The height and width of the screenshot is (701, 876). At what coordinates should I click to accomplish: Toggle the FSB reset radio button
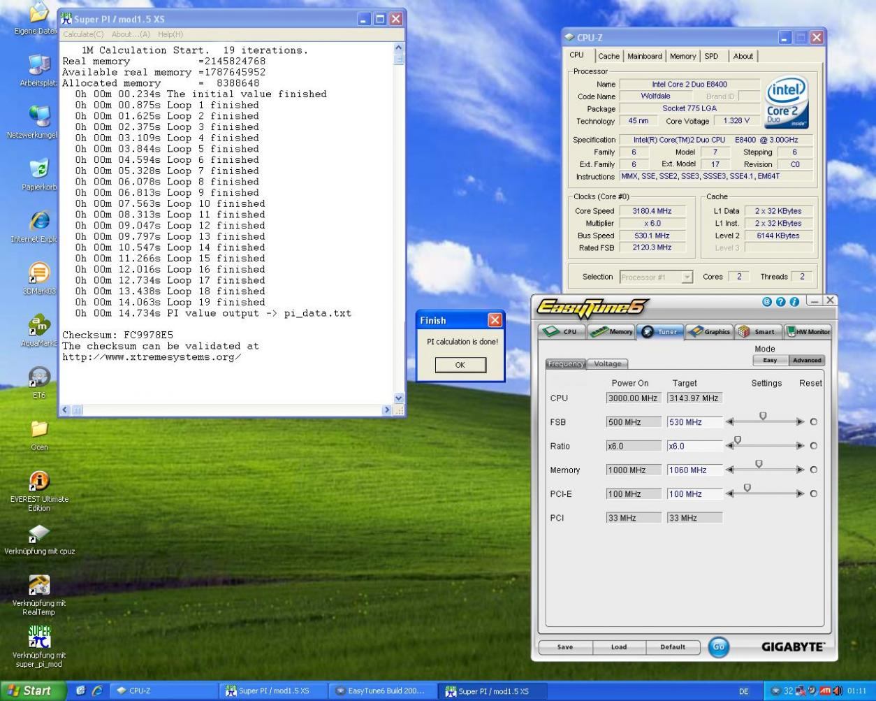pyautogui.click(x=814, y=421)
